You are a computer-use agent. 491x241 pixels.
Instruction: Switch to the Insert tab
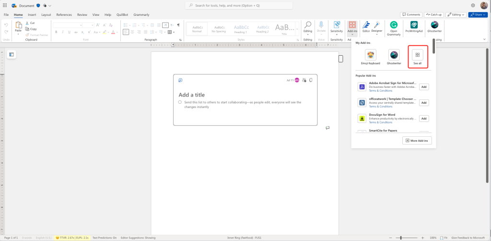(x=32, y=15)
